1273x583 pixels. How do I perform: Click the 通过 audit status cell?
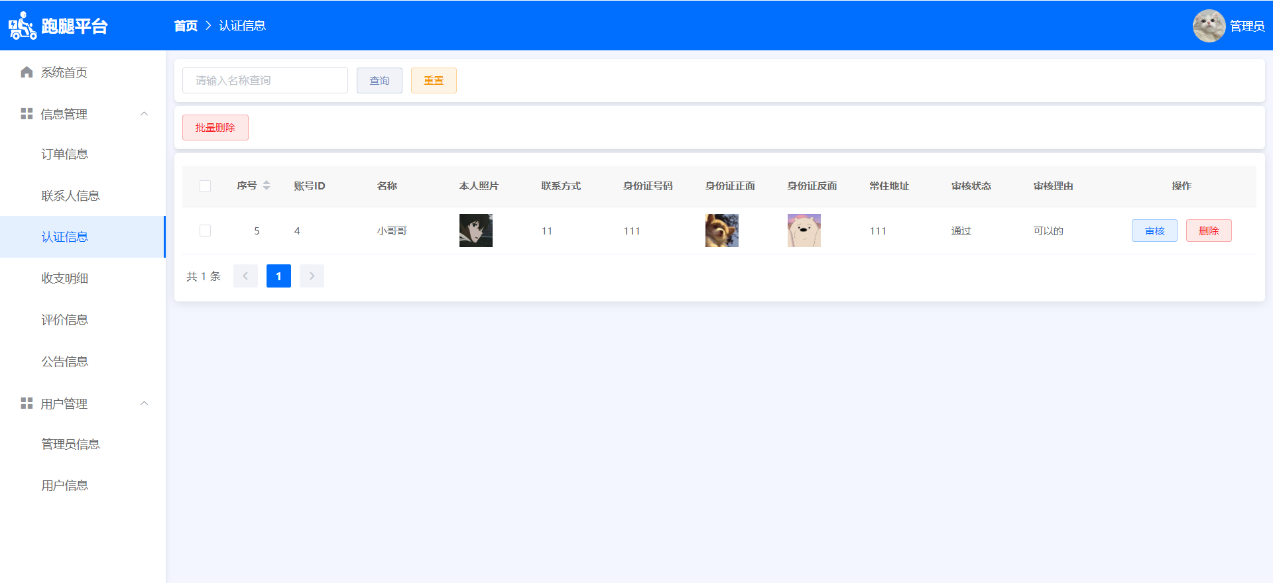(961, 231)
